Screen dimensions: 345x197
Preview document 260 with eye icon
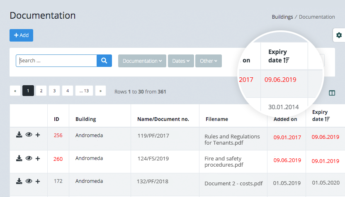[x=29, y=158]
